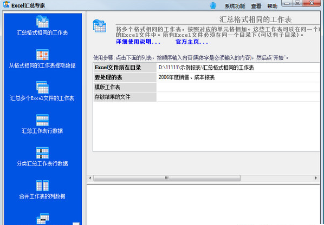Click the horizontal scrollbar left arrow
The width and height of the screenshot is (324, 225).
[90, 178]
